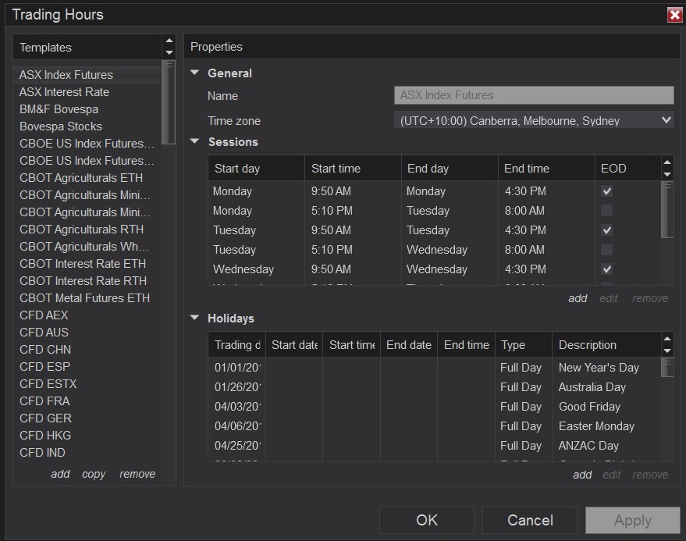Click copy link under Templates list
Image resolution: width=686 pixels, height=541 pixels.
(x=94, y=474)
